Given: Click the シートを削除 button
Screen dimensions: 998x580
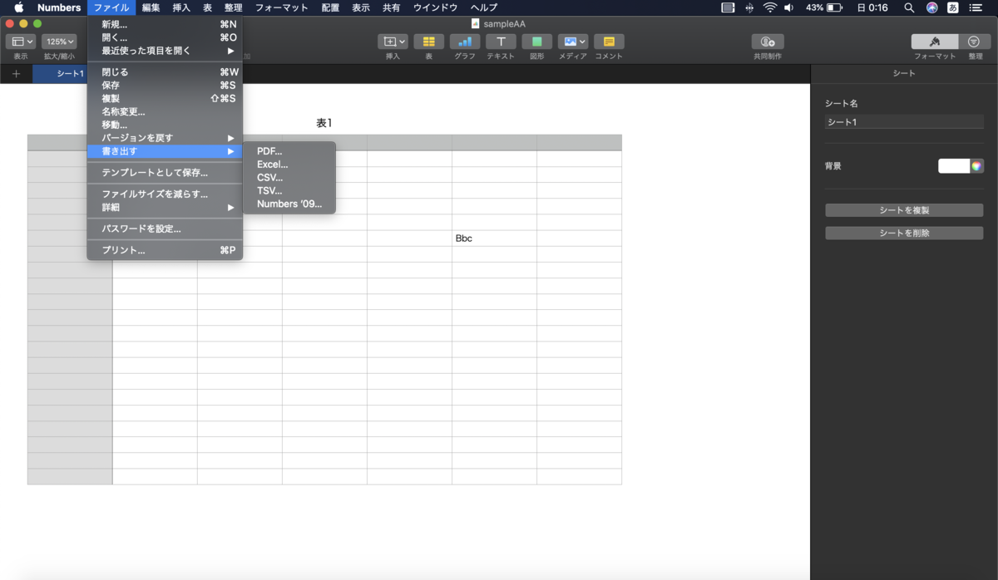Looking at the screenshot, I should pyautogui.click(x=904, y=233).
